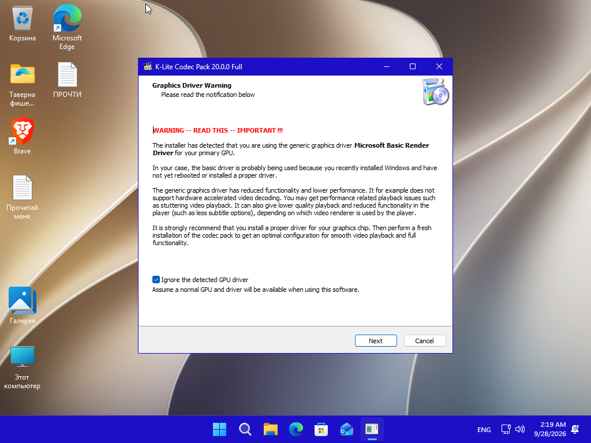This screenshot has width=591, height=443.
Task: Select the Brave browser desktop shortcut
Action: 23,136
